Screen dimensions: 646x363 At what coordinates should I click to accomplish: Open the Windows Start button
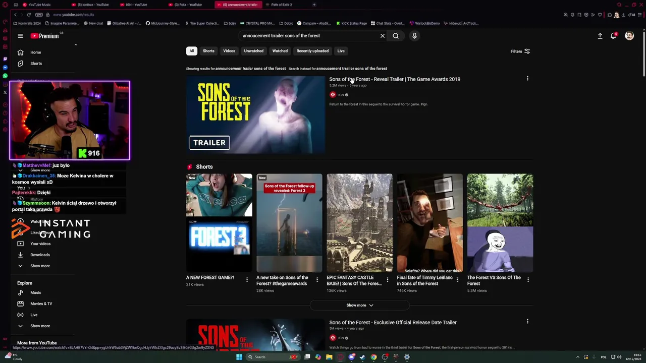[239, 357]
